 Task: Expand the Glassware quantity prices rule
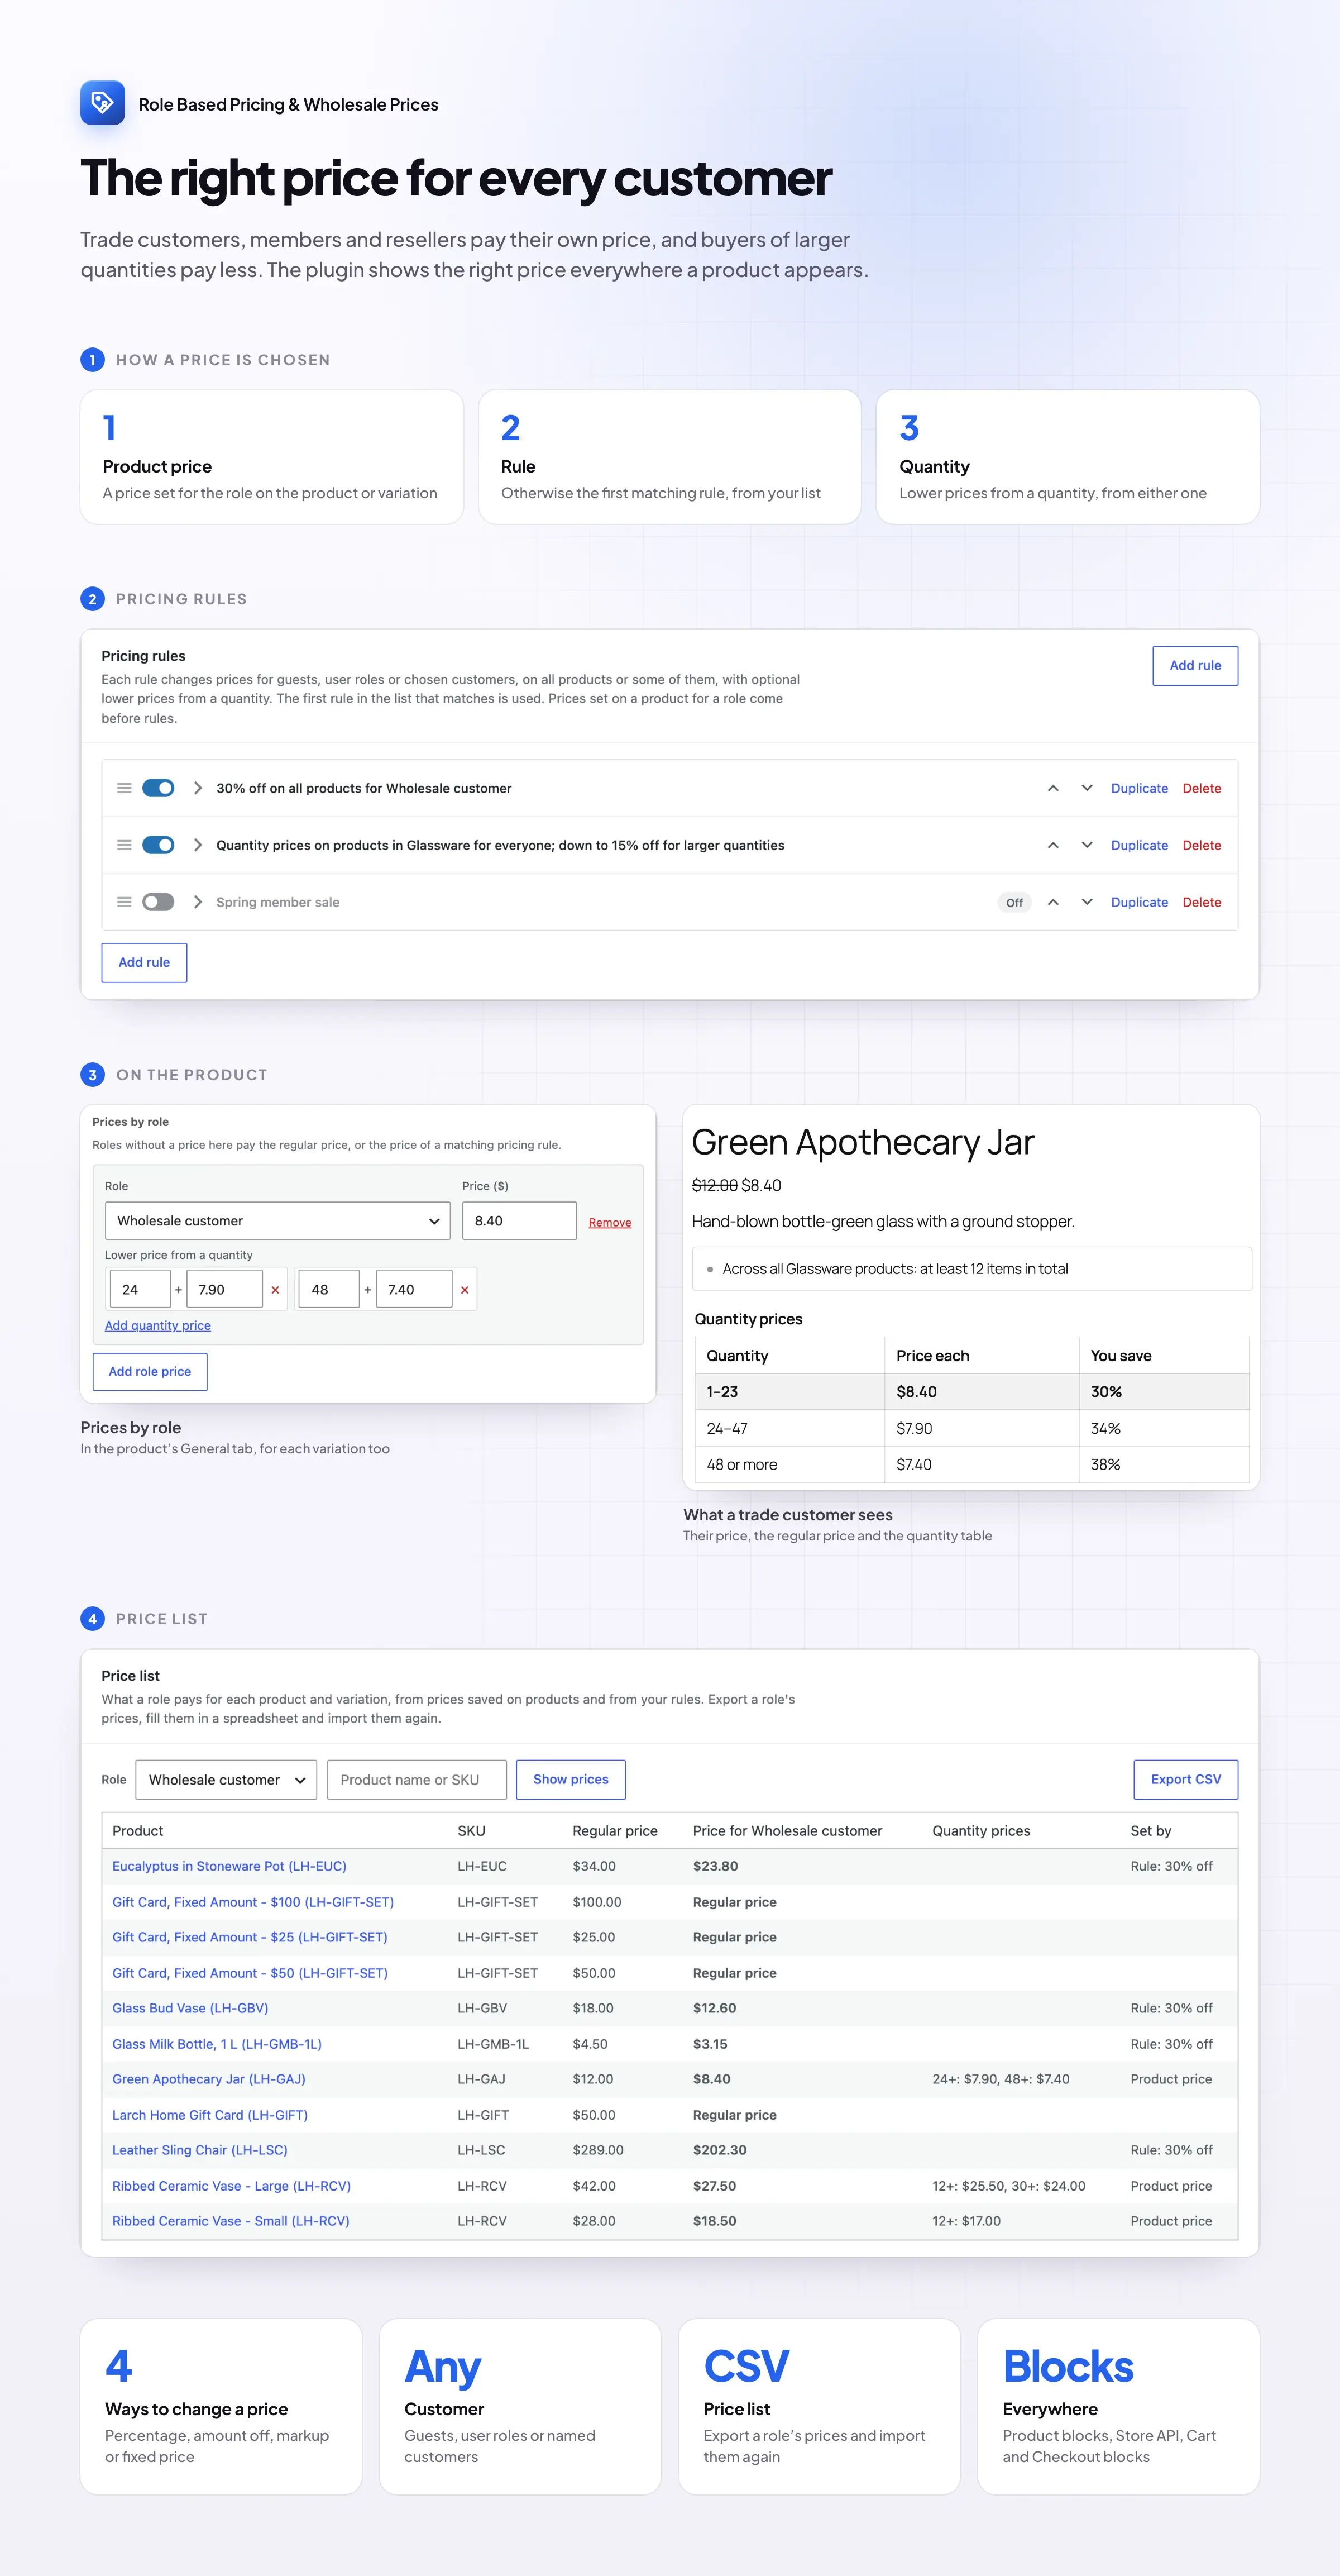click(x=198, y=845)
